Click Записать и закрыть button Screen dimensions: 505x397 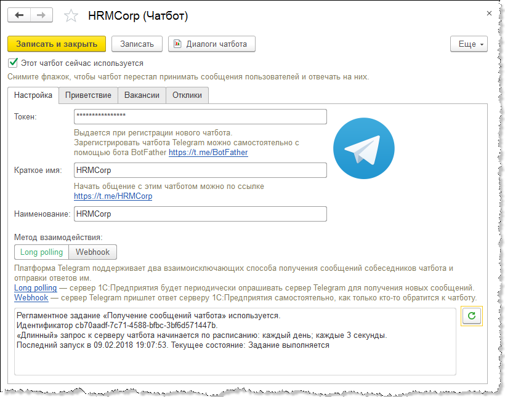pos(57,44)
